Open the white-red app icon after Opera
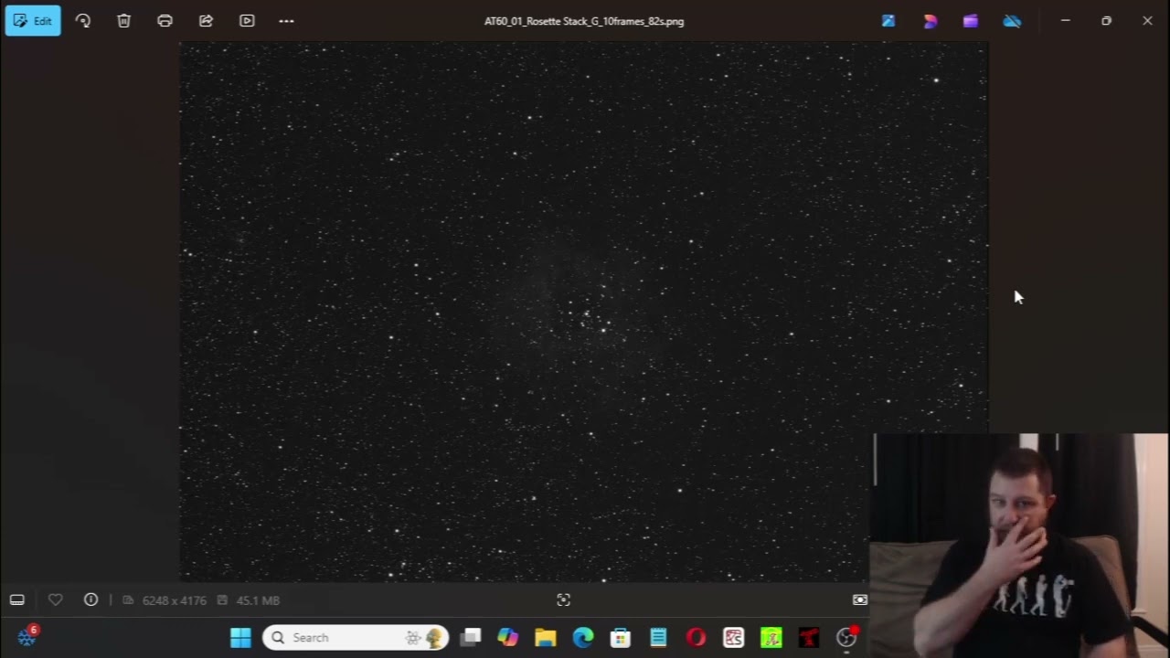Image resolution: width=1170 pixels, height=658 pixels. tap(733, 638)
